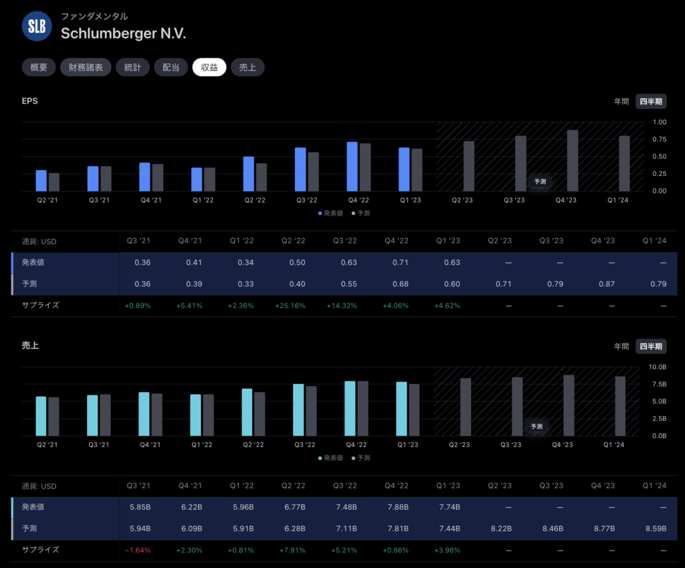Select EPS surprise value +0.89%
Viewport: 685px width, 568px height.
(138, 306)
